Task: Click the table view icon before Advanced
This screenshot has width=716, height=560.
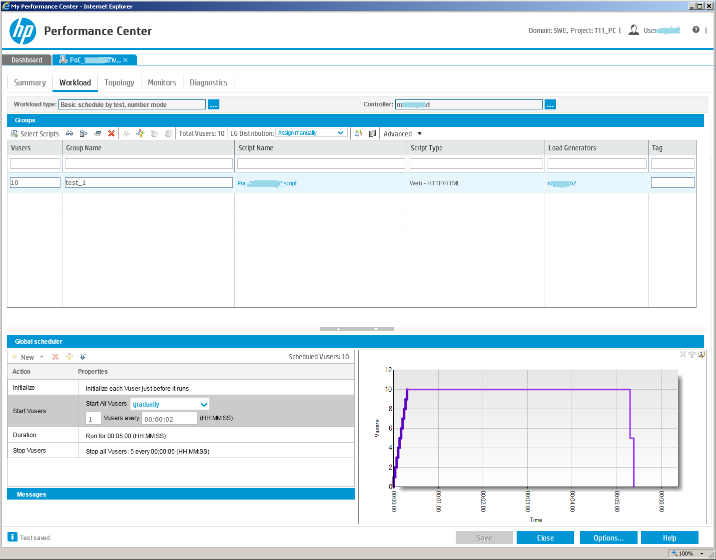Action: [x=372, y=133]
